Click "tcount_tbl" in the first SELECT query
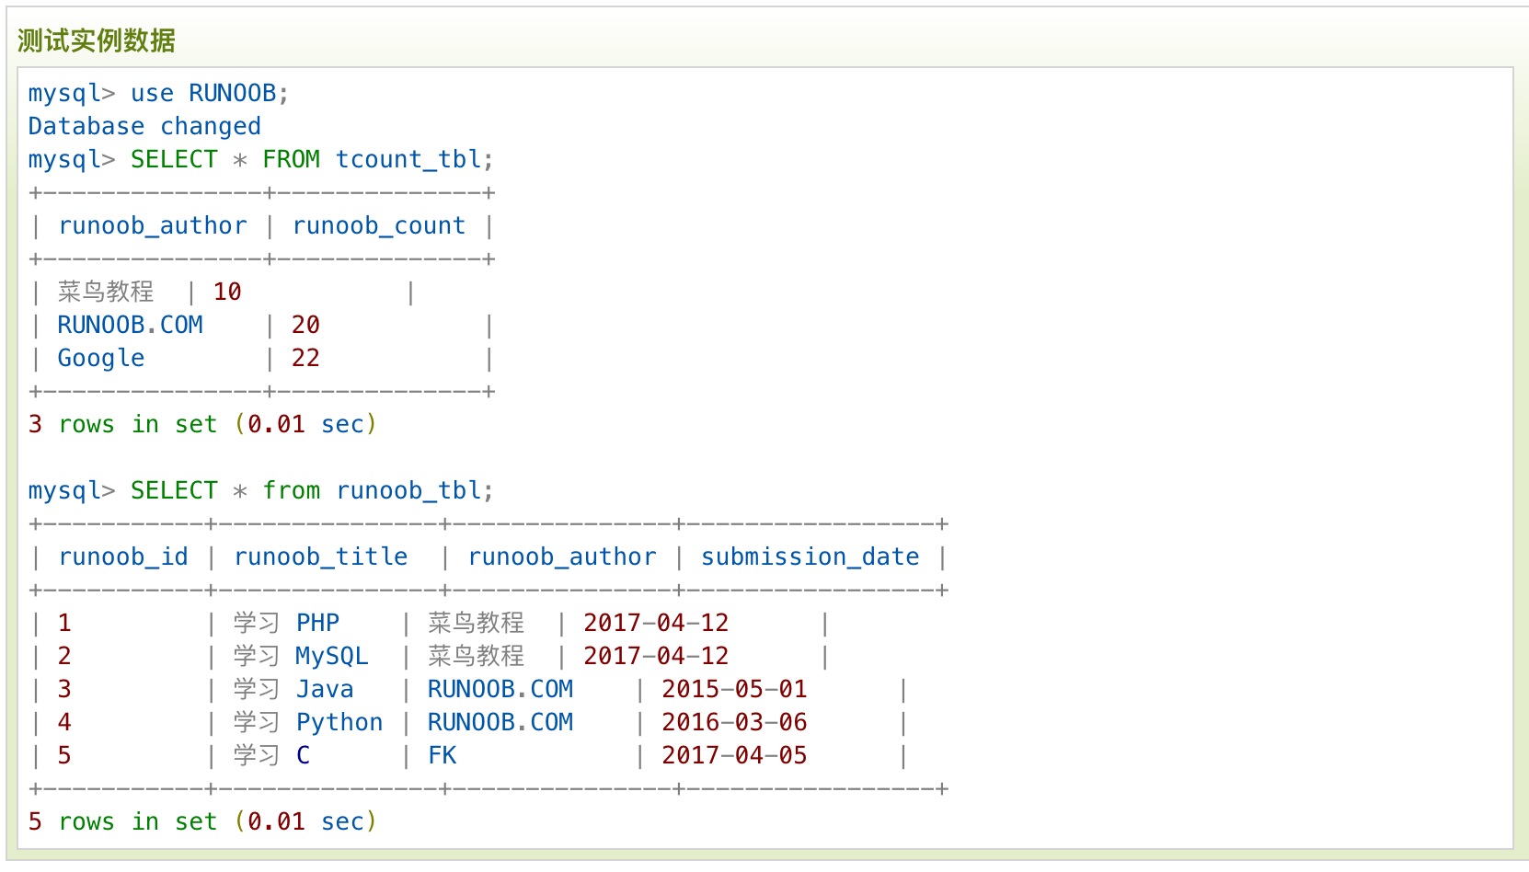Viewport: 1529px width, 872px height. (x=408, y=159)
